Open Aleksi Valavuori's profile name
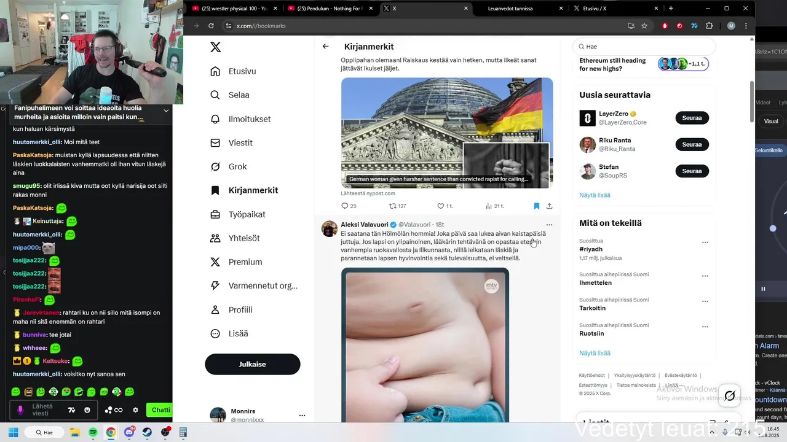Viewport: 787px width, 442px height. 364,225
